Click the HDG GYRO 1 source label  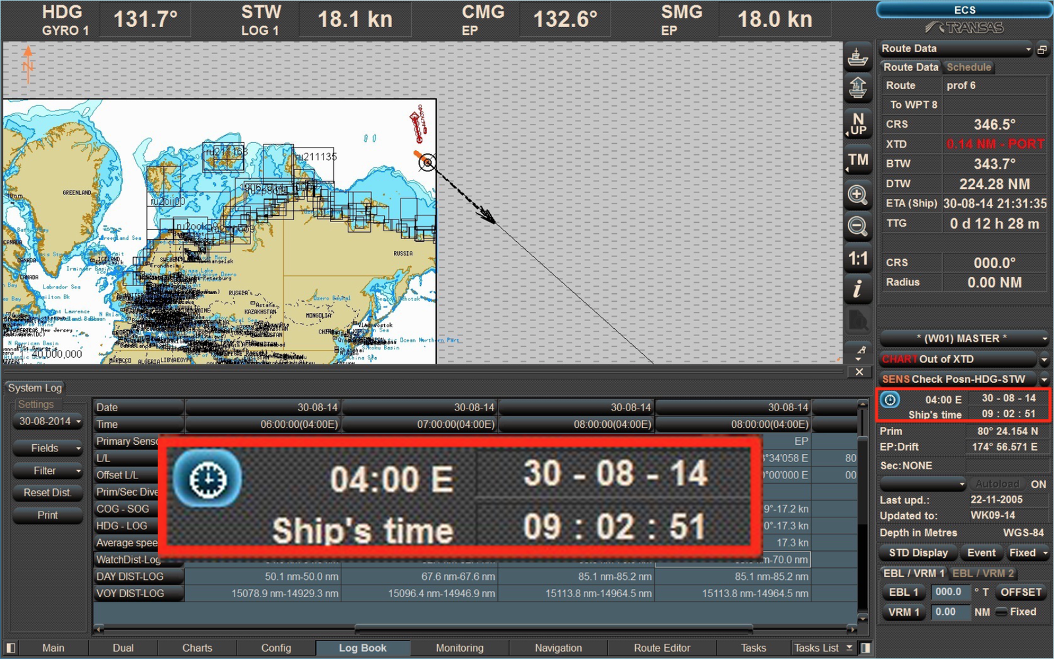click(x=64, y=30)
